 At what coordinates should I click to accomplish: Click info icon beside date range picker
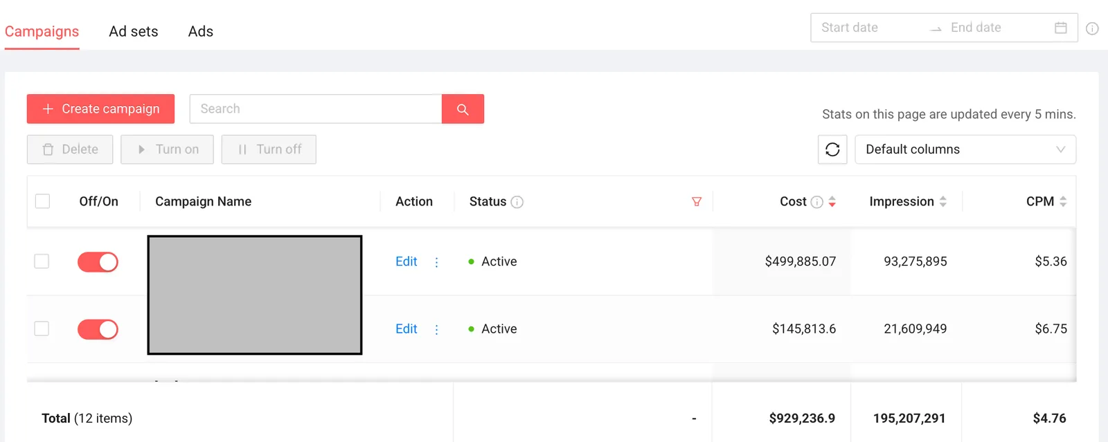[x=1092, y=28]
